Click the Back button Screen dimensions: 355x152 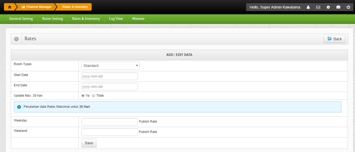click(x=334, y=39)
